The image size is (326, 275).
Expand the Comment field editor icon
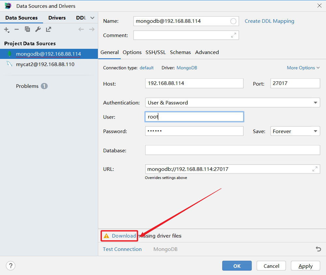[234, 35]
